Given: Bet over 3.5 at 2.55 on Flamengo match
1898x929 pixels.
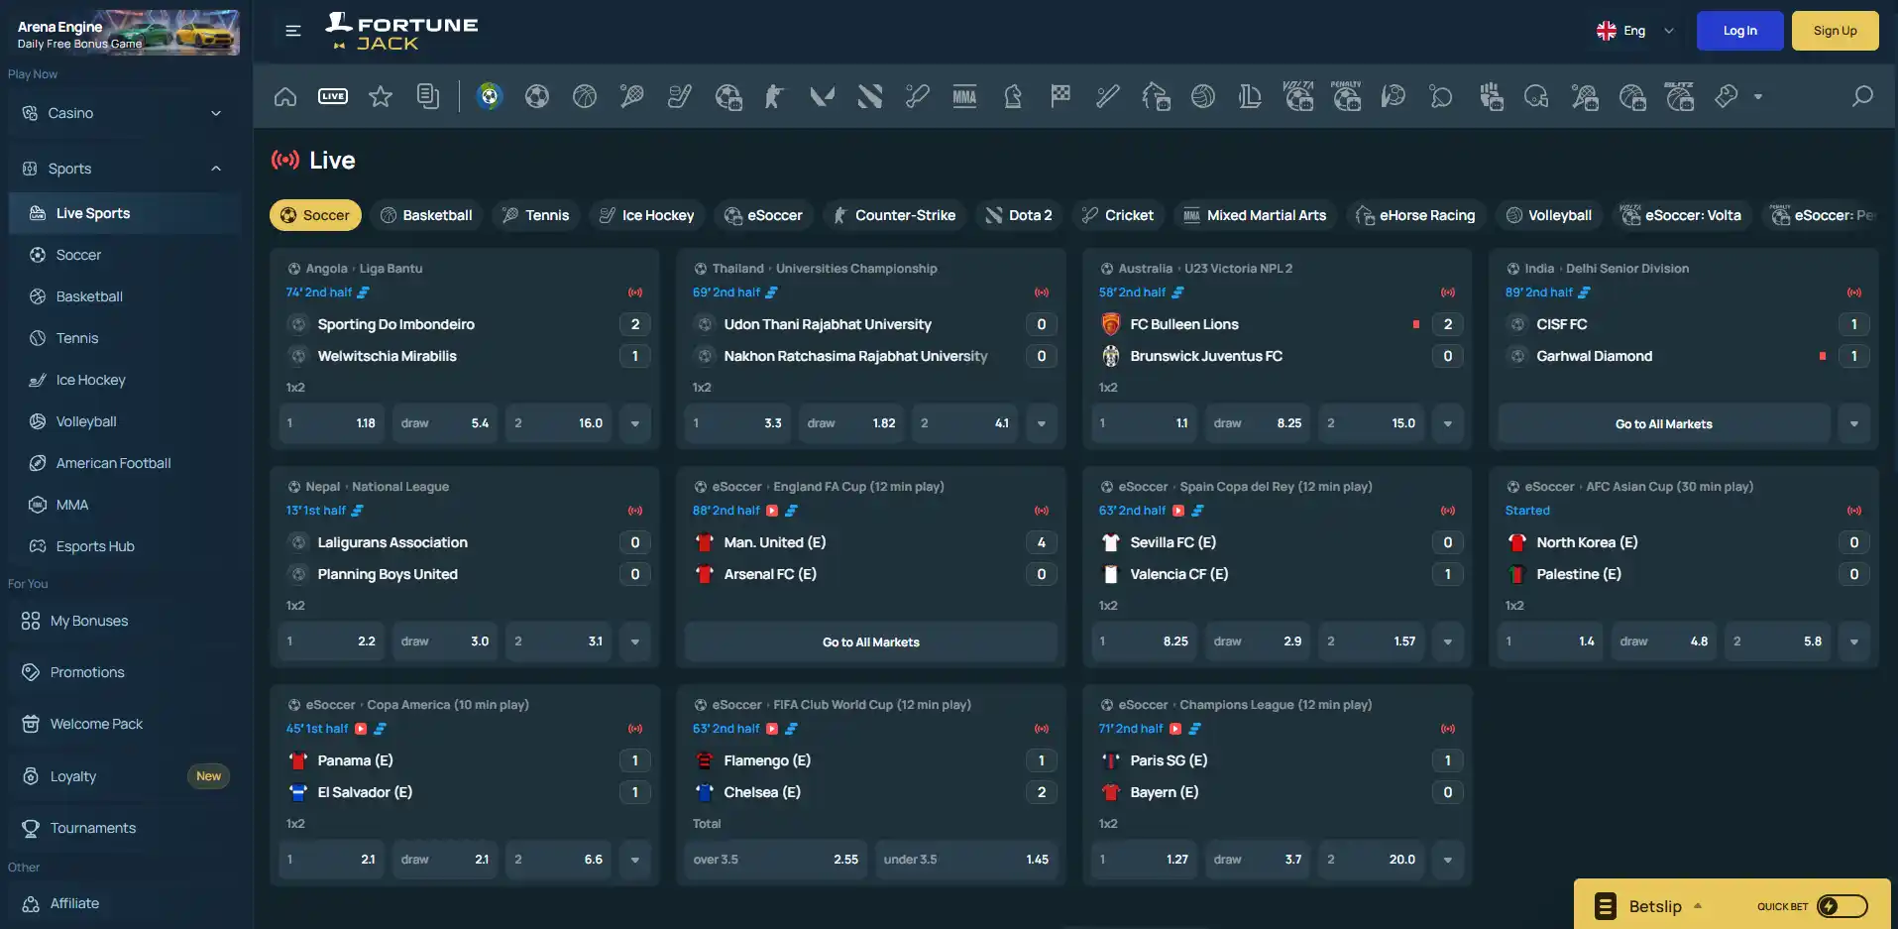Looking at the screenshot, I should [776, 860].
